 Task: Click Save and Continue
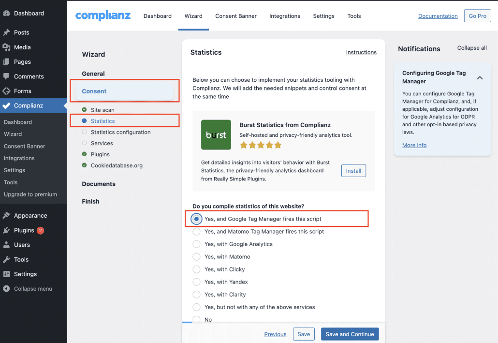pyautogui.click(x=350, y=334)
